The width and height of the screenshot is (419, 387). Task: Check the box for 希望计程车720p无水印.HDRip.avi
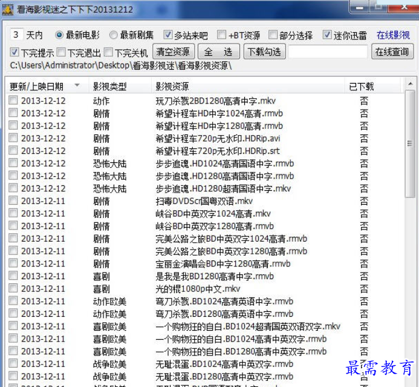tap(13, 138)
